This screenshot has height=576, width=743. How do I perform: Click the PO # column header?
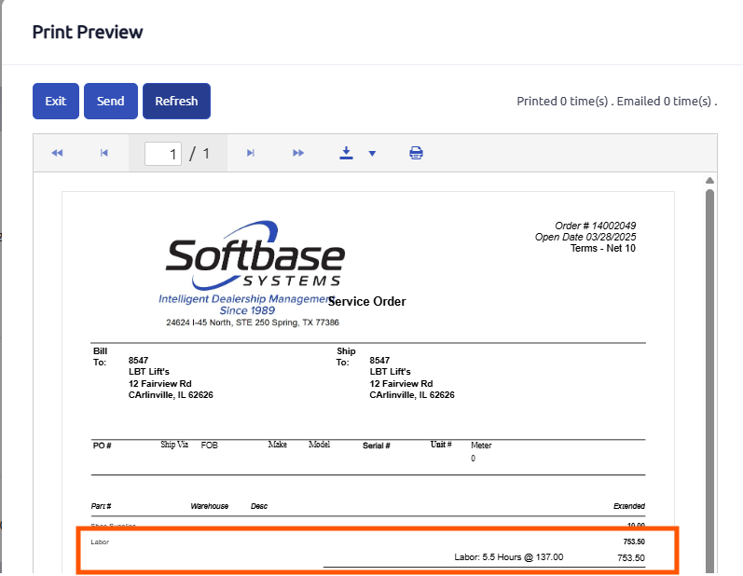pyautogui.click(x=102, y=446)
